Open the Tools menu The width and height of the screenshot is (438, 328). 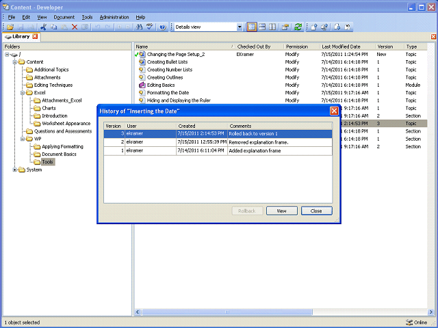pos(87,17)
